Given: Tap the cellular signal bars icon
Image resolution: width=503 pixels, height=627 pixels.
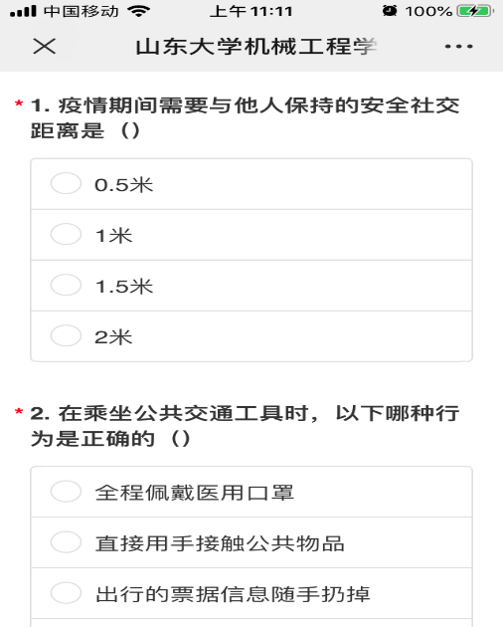Looking at the screenshot, I should (23, 11).
